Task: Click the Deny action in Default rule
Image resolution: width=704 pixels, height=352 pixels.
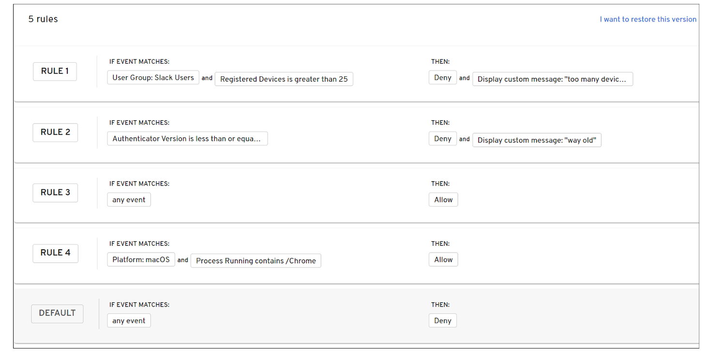Action: pyautogui.click(x=442, y=321)
